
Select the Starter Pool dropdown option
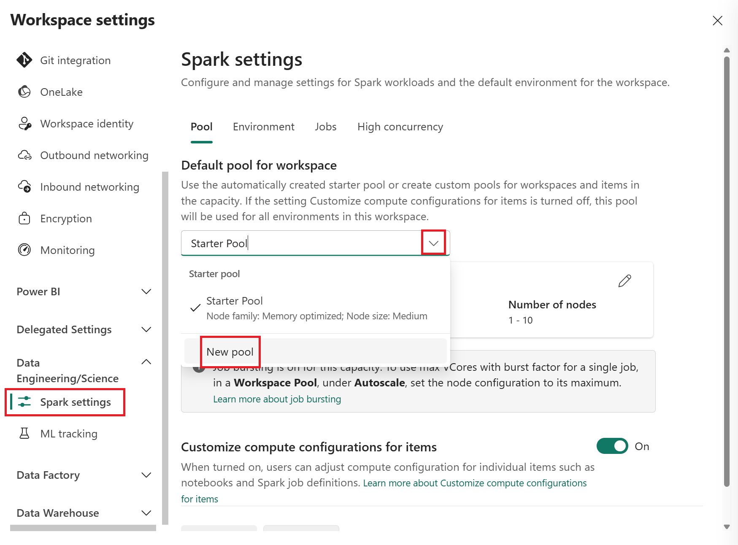[x=316, y=308]
